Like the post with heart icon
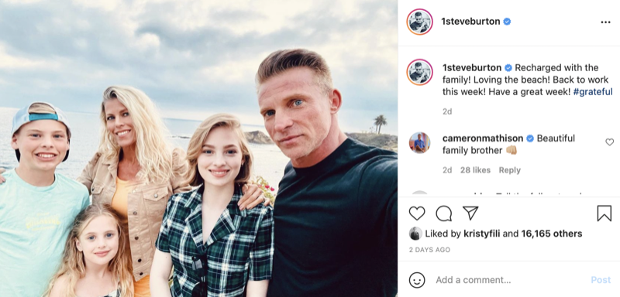The width and height of the screenshot is (620, 297). [x=417, y=213]
